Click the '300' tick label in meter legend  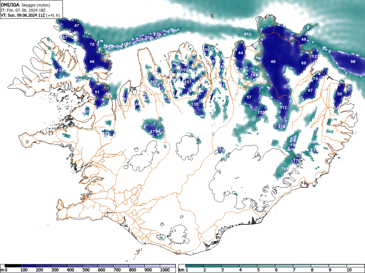55,270
